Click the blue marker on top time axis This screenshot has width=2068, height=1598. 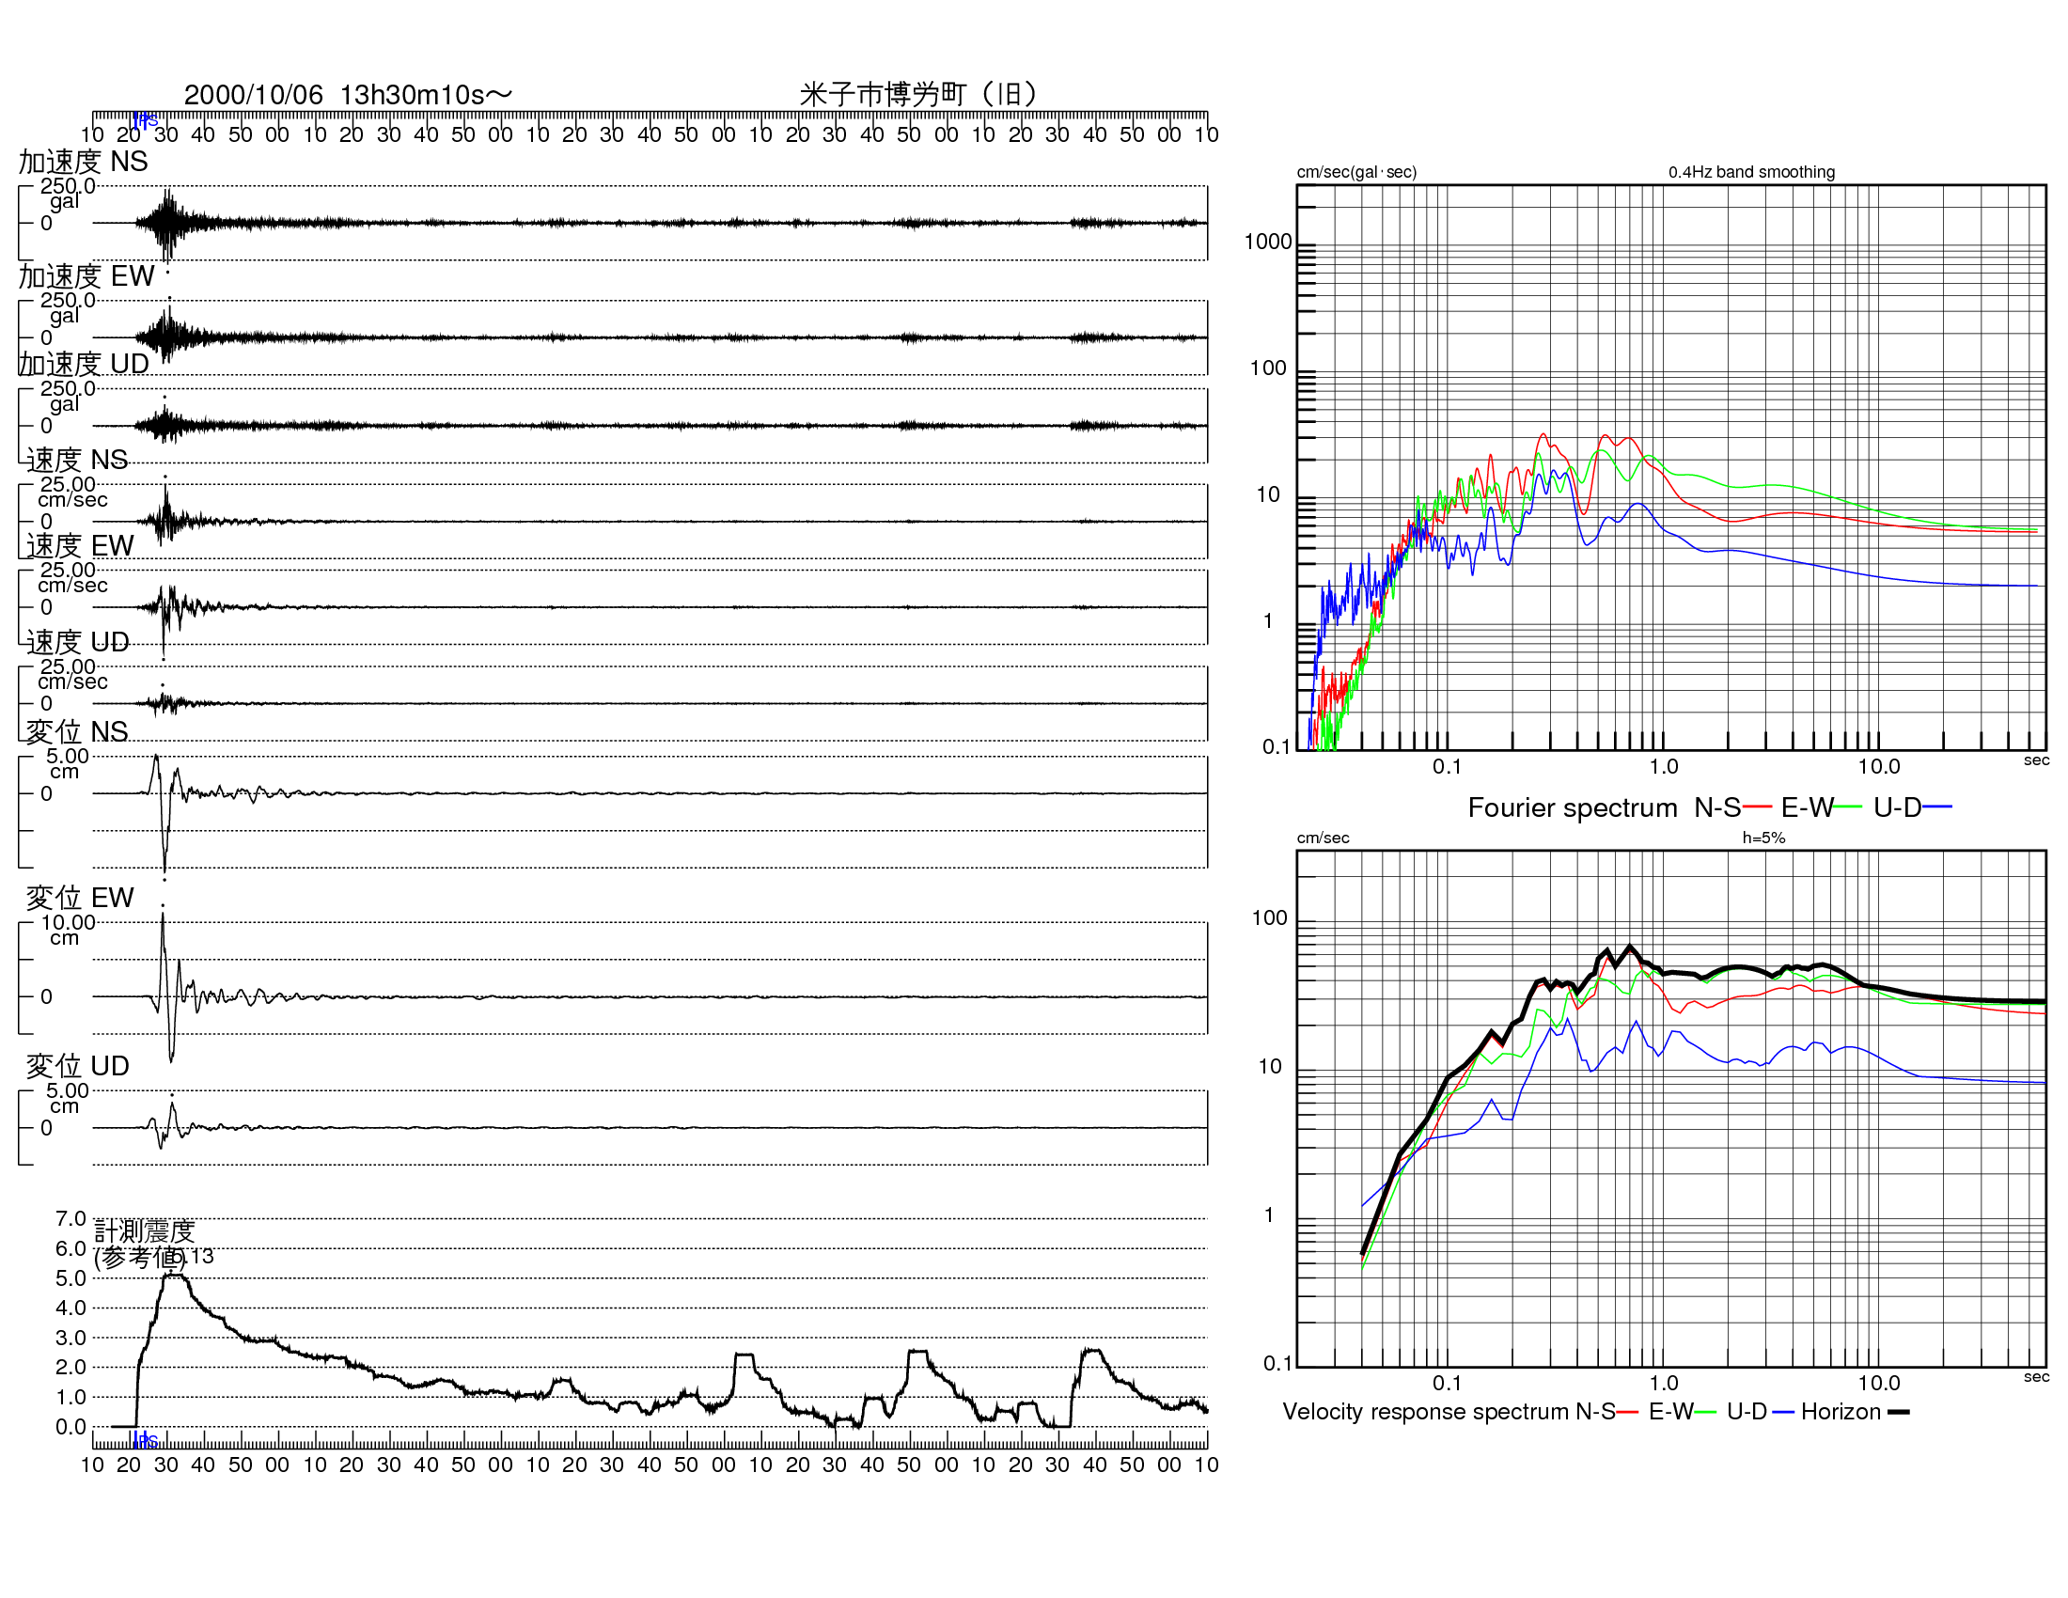(144, 120)
